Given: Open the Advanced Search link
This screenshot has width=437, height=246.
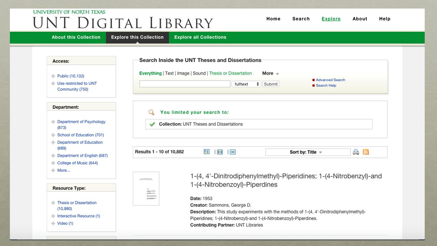Looking at the screenshot, I should [x=330, y=80].
